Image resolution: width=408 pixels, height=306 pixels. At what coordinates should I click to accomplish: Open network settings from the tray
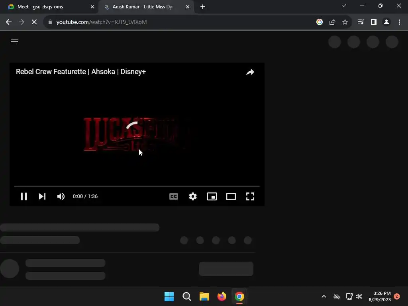(349, 296)
